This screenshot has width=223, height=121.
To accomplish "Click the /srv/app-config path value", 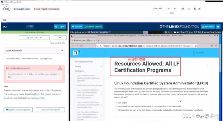I will tap(37, 98).
